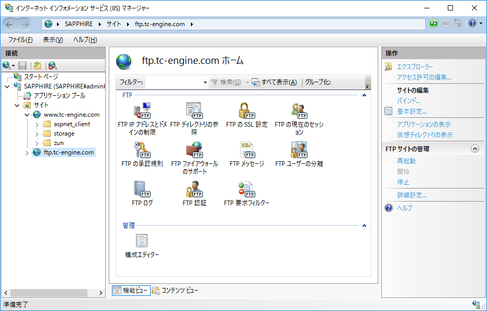Click アプリケーションの表示 link
The height and width of the screenshot is (311, 487).
pos(424,125)
